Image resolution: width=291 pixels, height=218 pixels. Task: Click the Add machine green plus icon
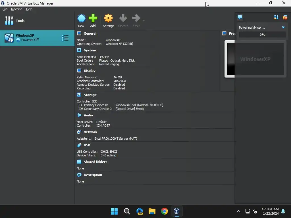pyautogui.click(x=93, y=18)
